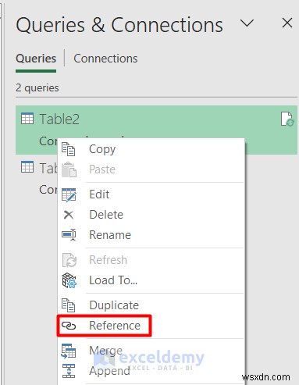Image resolution: width=299 pixels, height=385 pixels.
Task: Click the Reference chain-link icon
Action: pos(69,326)
